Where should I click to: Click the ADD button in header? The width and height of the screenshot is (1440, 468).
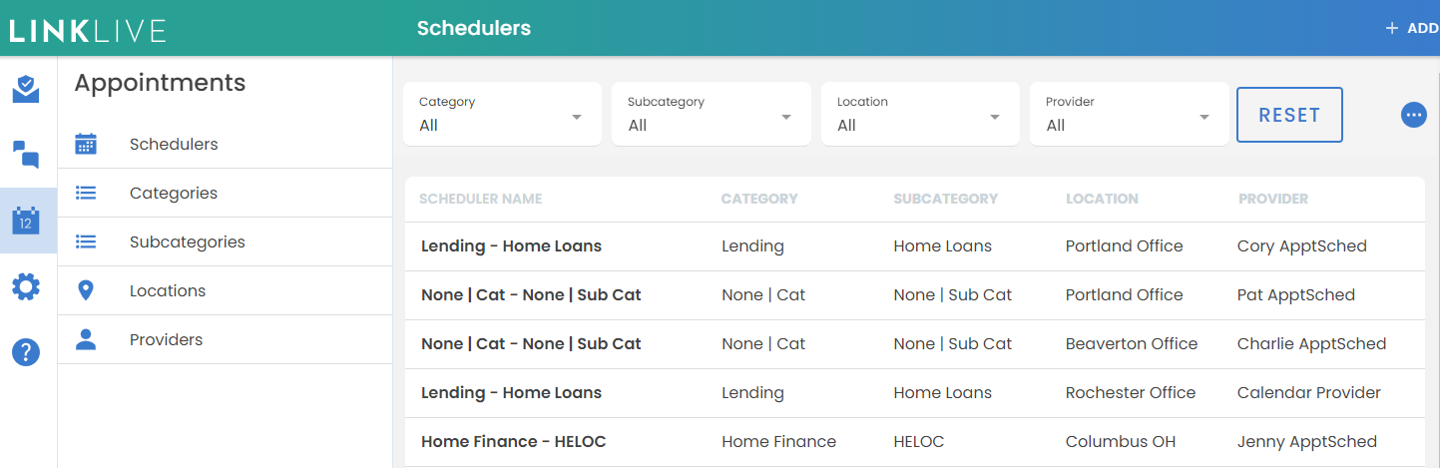1412,28
